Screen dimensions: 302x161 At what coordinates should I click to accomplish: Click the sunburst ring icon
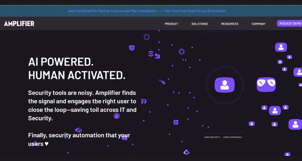point(182,52)
